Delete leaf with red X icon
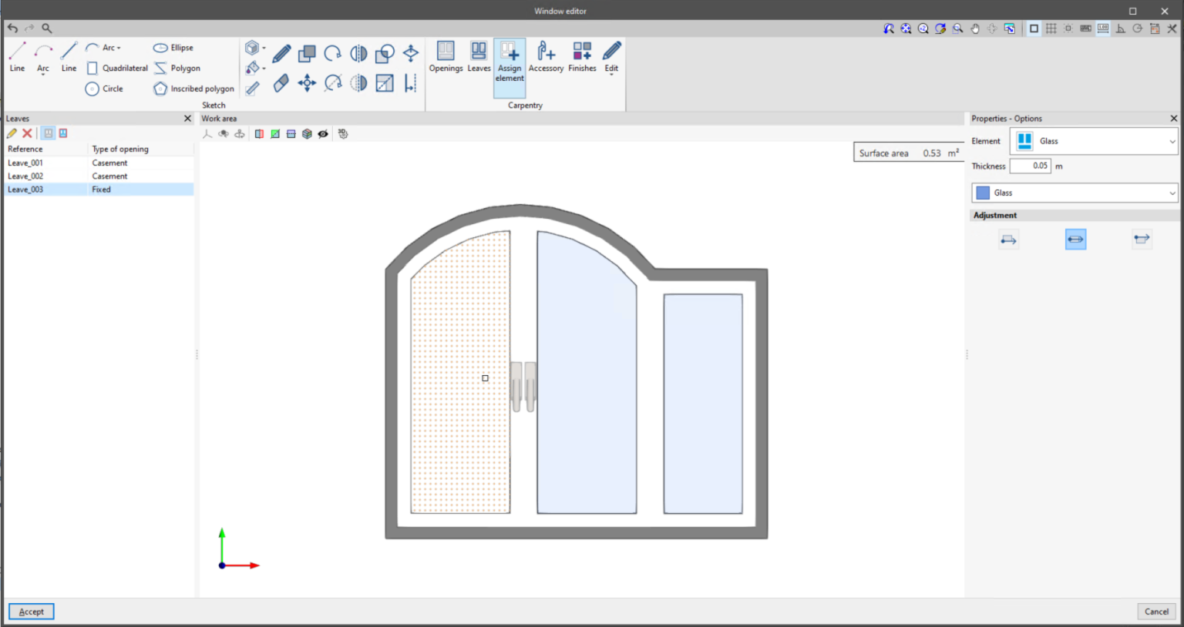Viewport: 1184px width, 627px height. pos(27,133)
